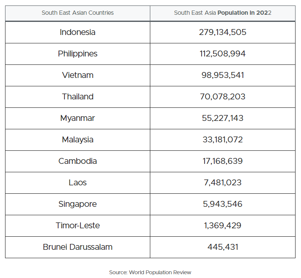The image size is (301, 278).
Task: Click the 'Source: World Population Review' caption
Action: [150, 272]
